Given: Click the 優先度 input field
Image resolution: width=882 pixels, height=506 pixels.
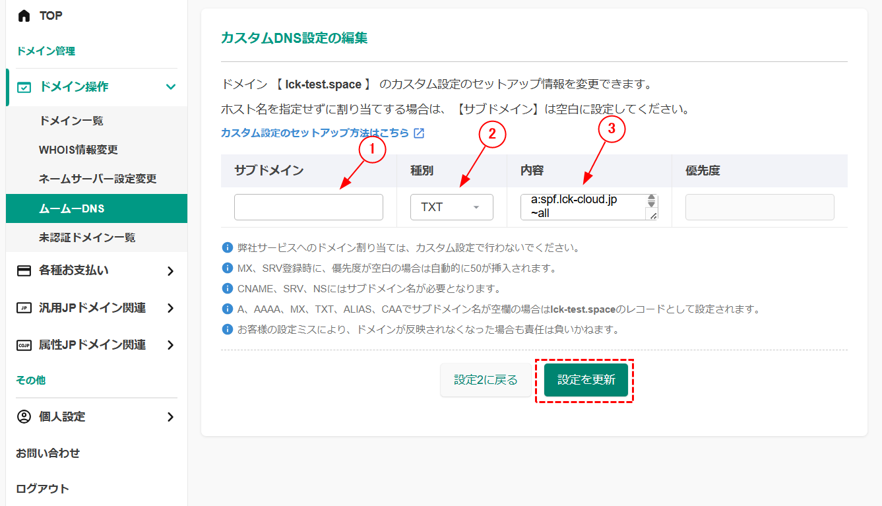Looking at the screenshot, I should (760, 207).
